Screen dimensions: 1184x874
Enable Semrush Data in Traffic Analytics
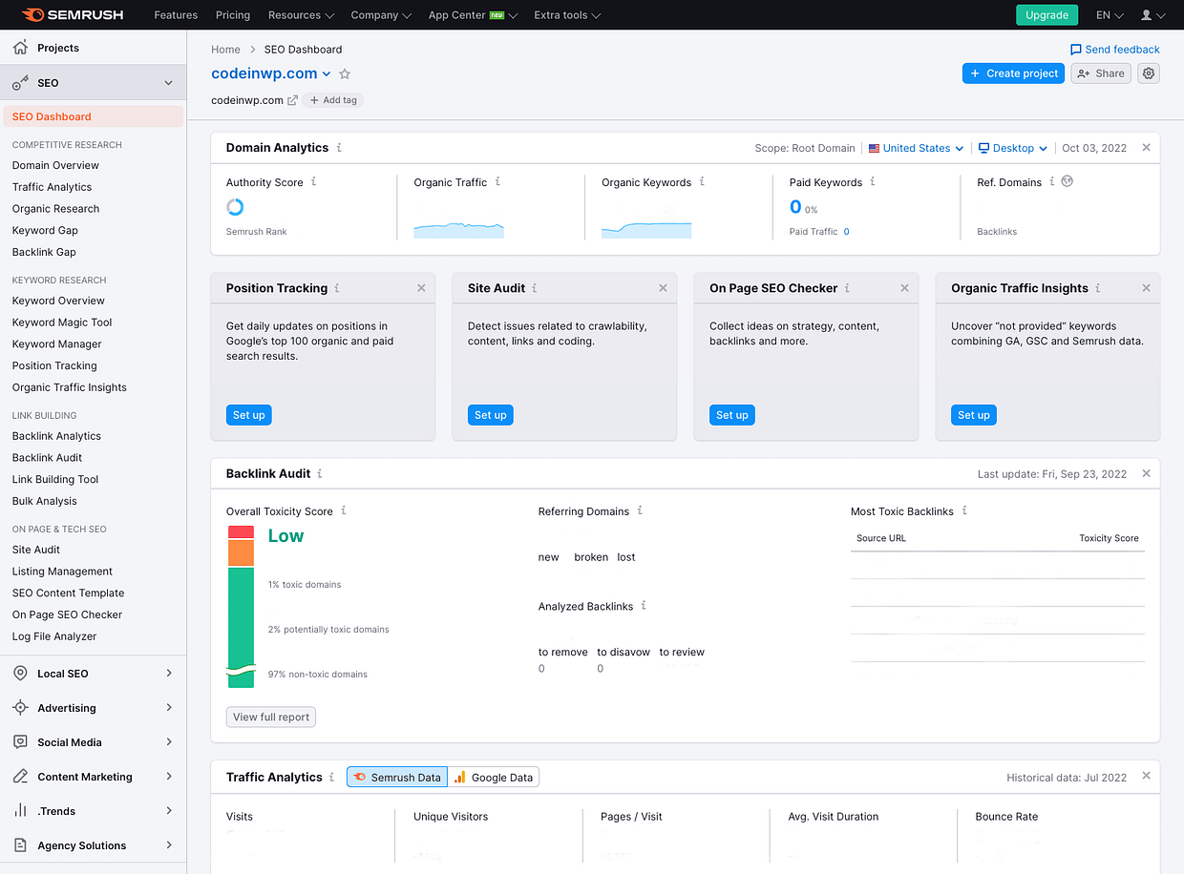point(396,777)
